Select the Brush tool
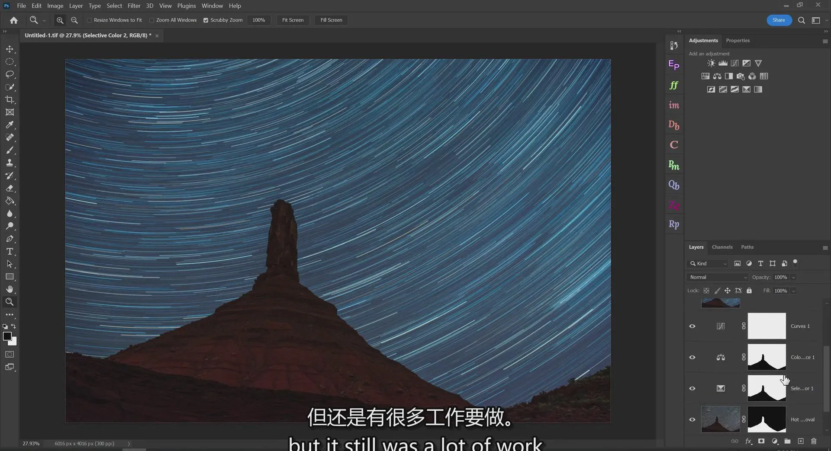This screenshot has width=831, height=451. click(10, 150)
